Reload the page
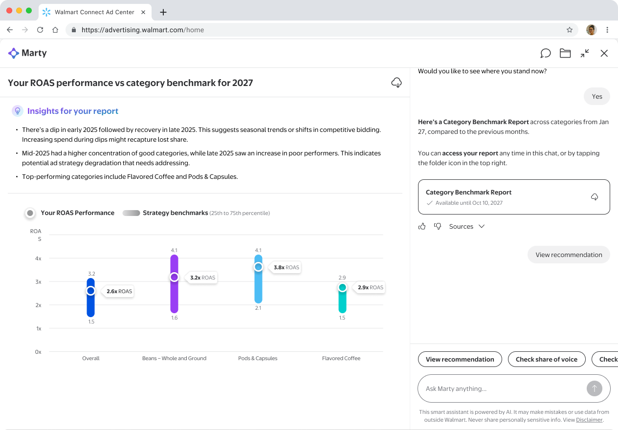The width and height of the screenshot is (618, 430). click(40, 30)
